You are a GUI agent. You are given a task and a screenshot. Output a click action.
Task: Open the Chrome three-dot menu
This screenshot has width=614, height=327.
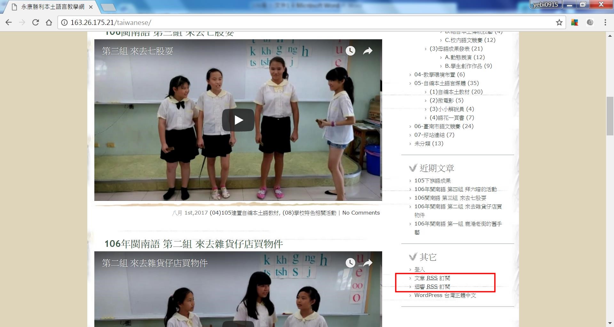[605, 22]
